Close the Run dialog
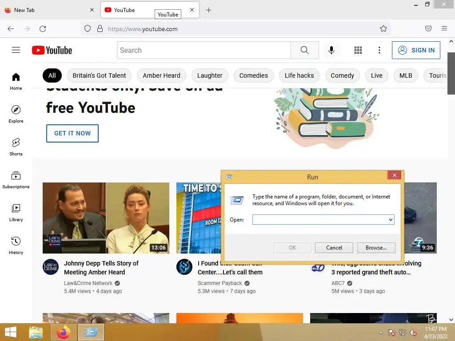 pos(395,175)
